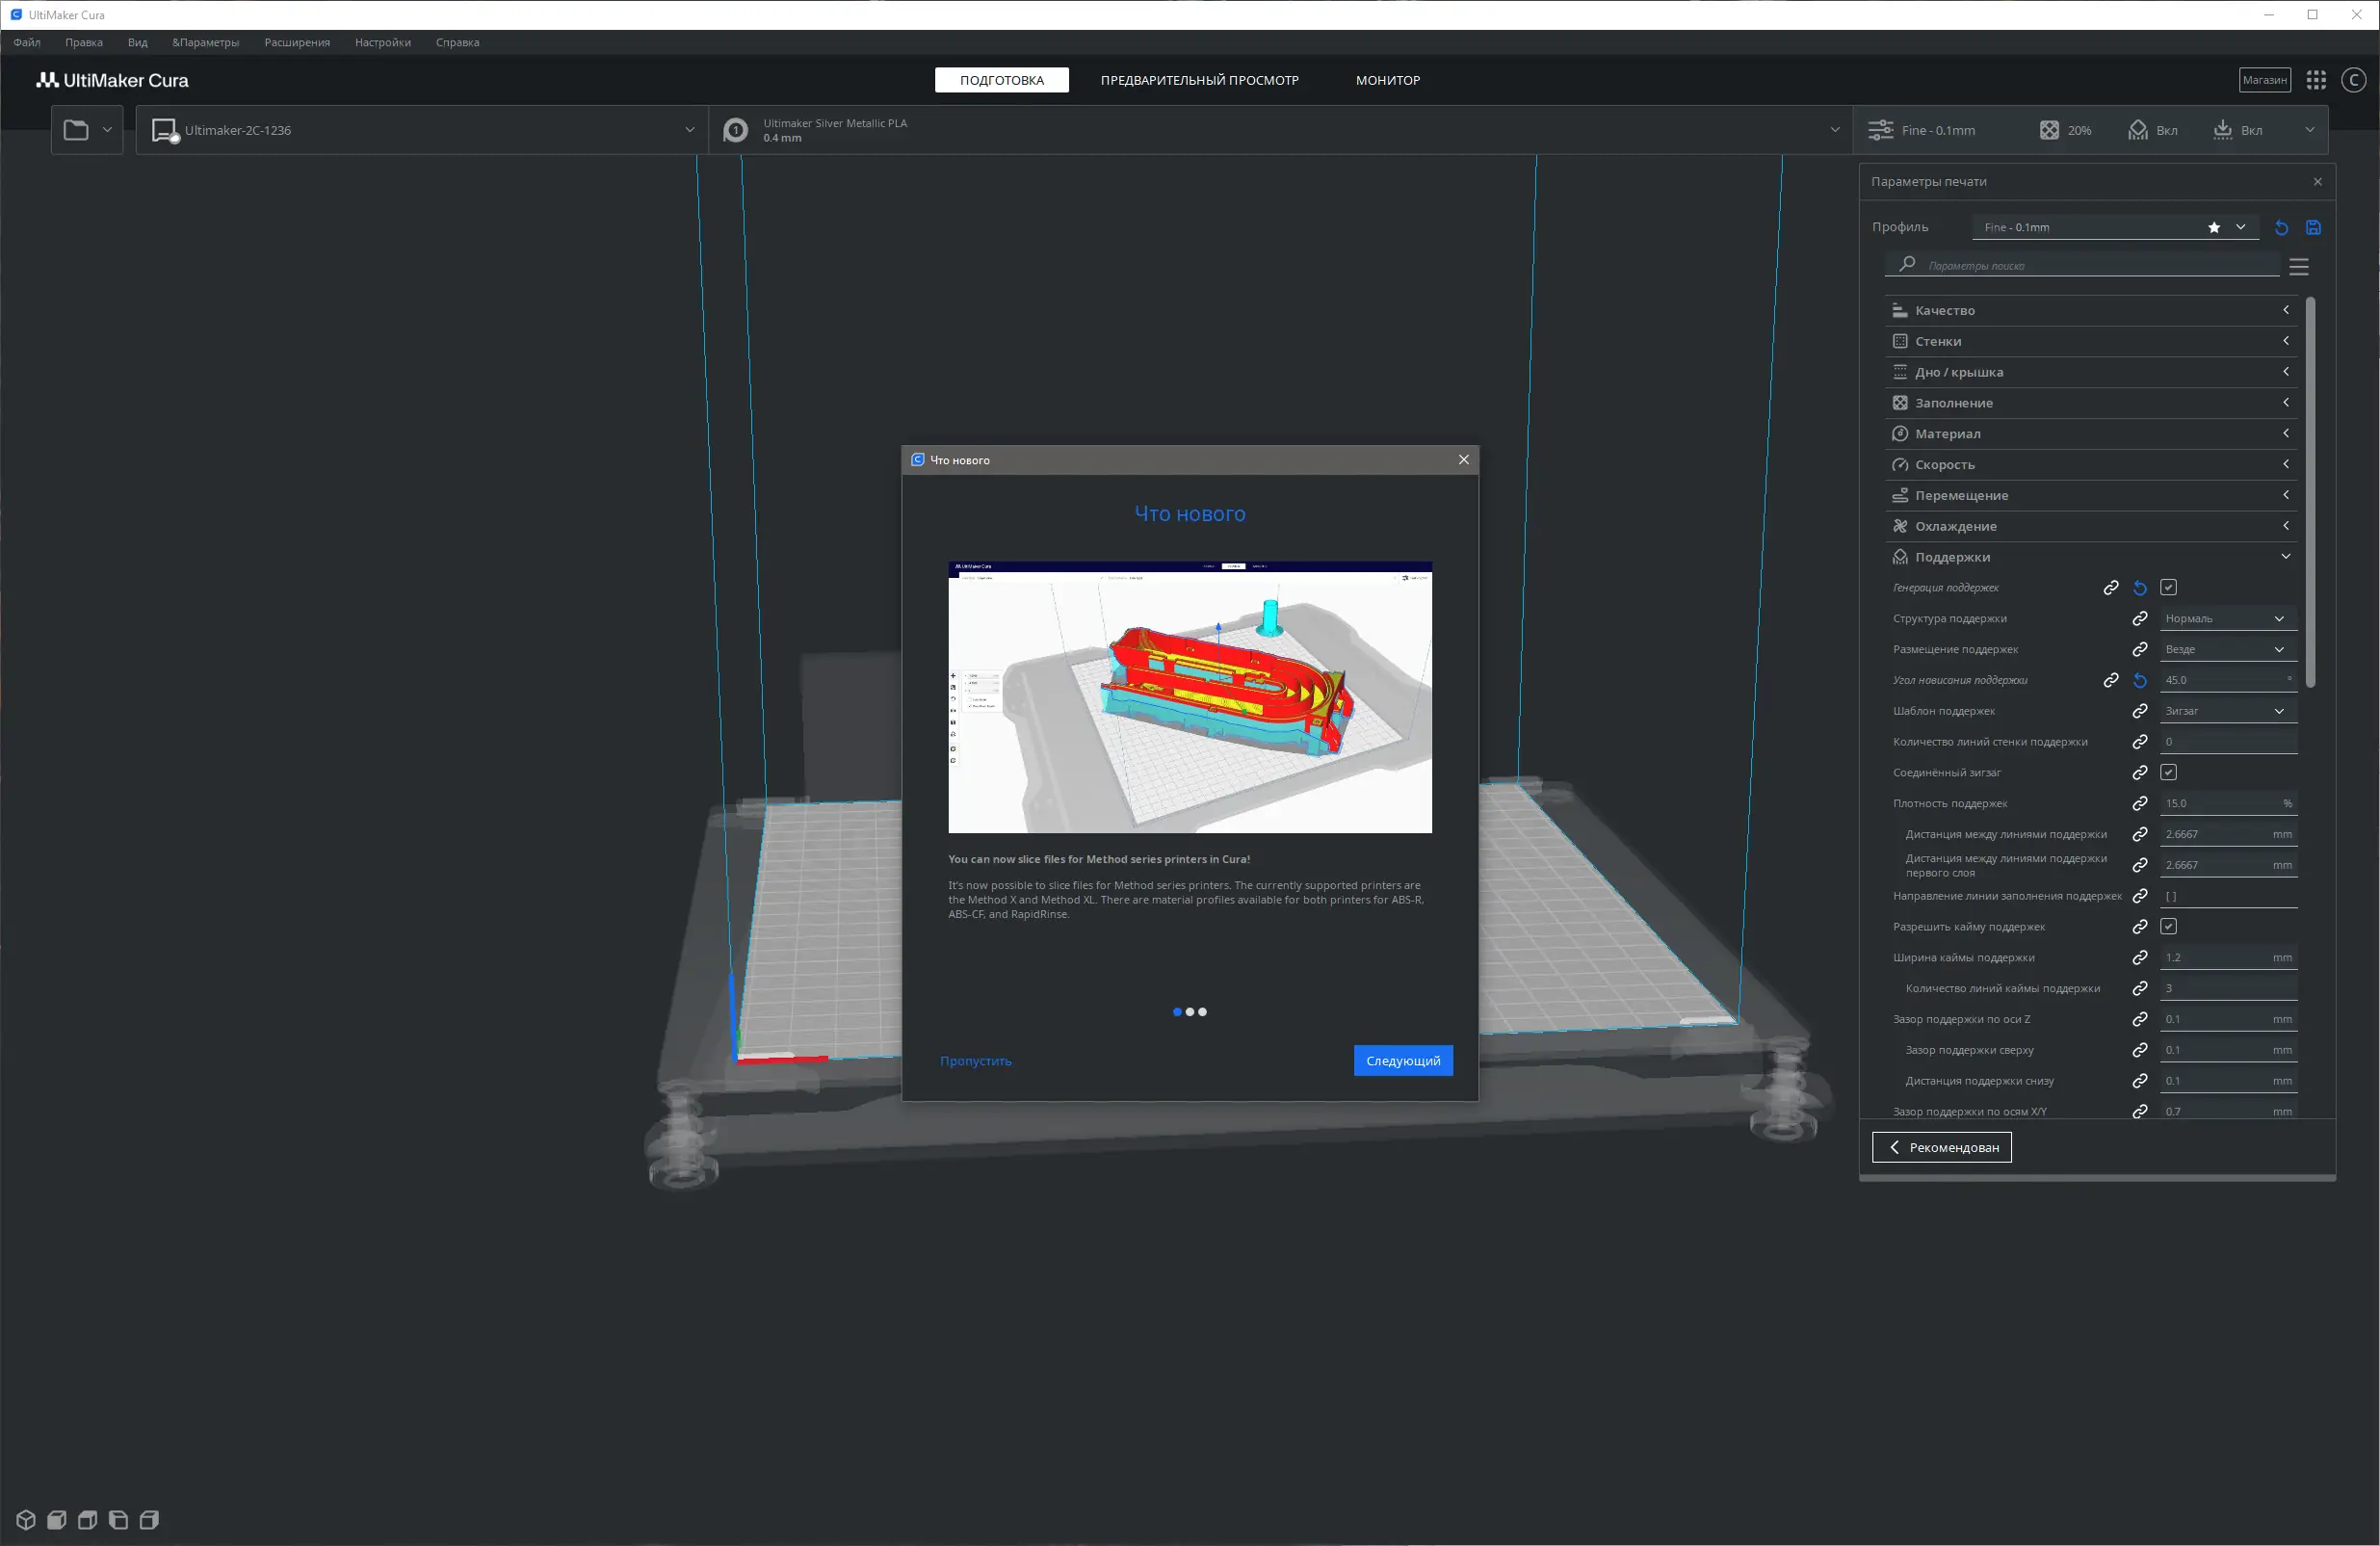Click the open file folder icon

76,130
